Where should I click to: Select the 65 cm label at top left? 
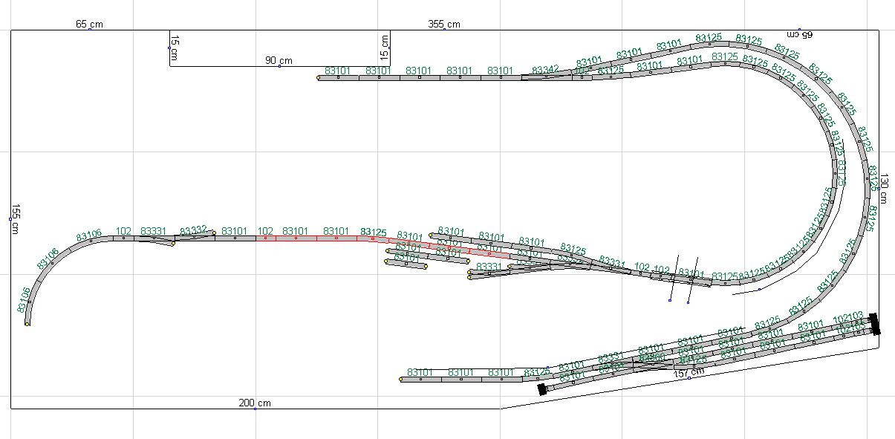click(89, 24)
